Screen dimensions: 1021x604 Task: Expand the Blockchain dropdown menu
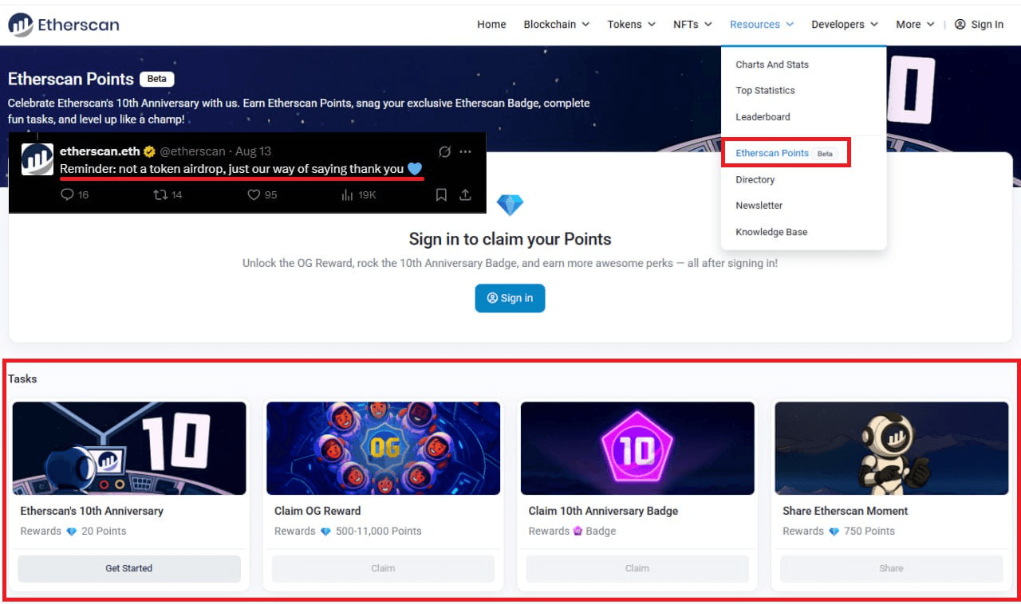pos(557,25)
